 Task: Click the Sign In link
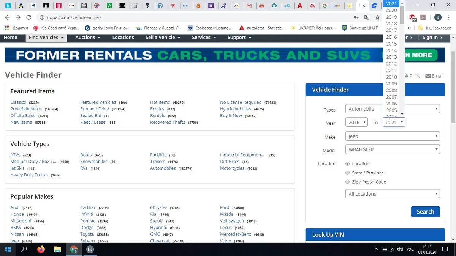(432, 37)
